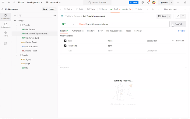
Task: Open the configure workspace sidebar icon
Action: 5,44
